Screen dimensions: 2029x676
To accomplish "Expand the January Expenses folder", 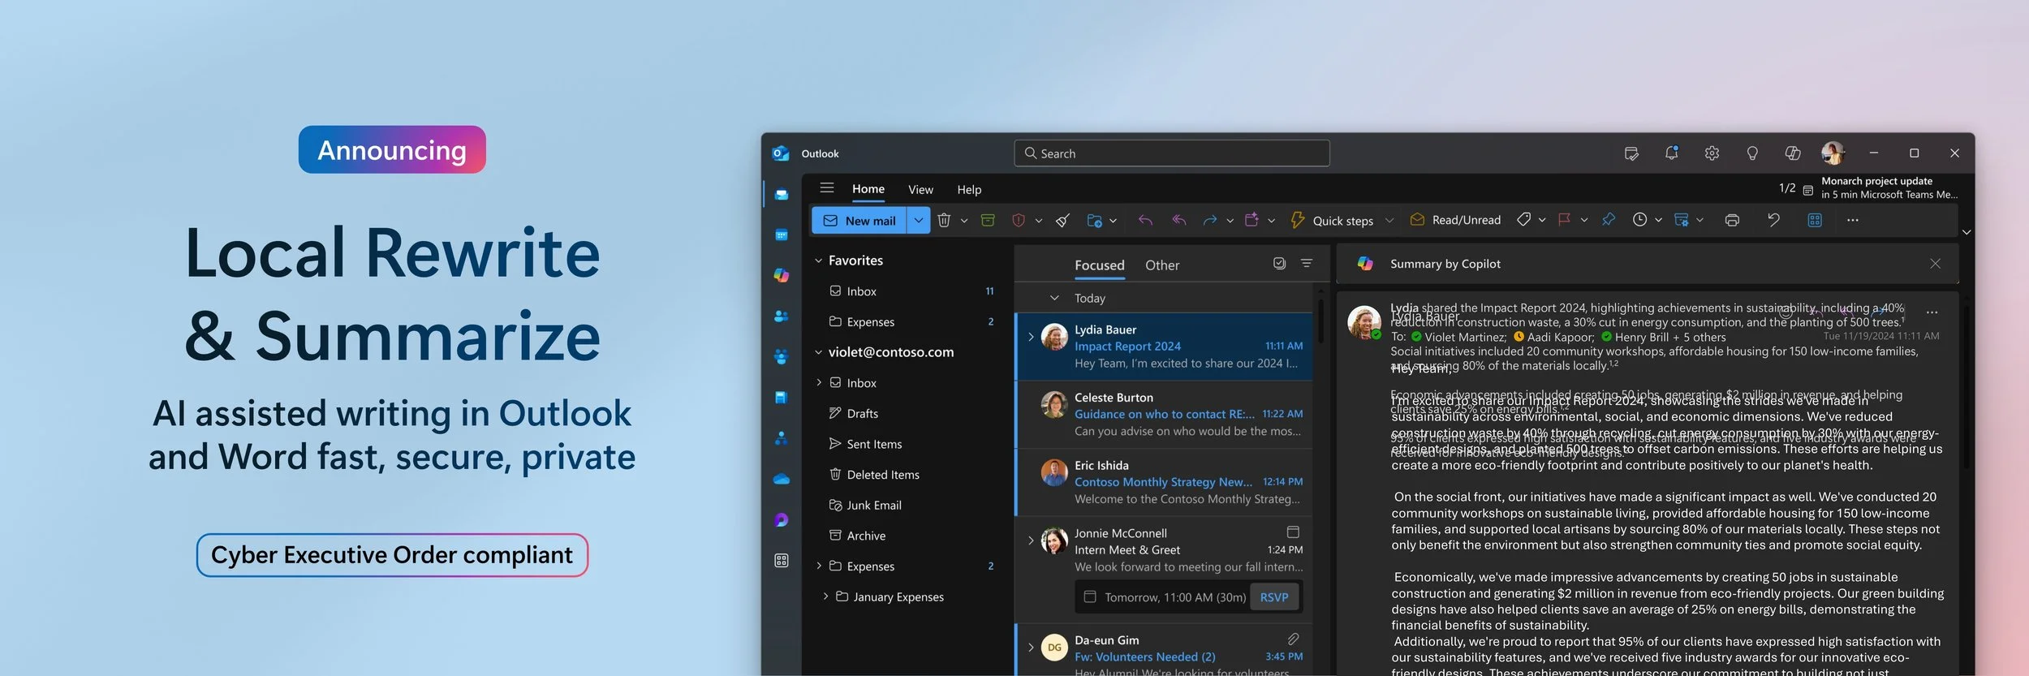I will pyautogui.click(x=825, y=596).
